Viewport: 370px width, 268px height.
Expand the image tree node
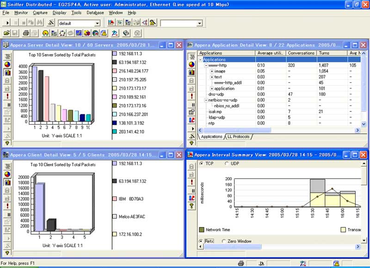point(212,71)
